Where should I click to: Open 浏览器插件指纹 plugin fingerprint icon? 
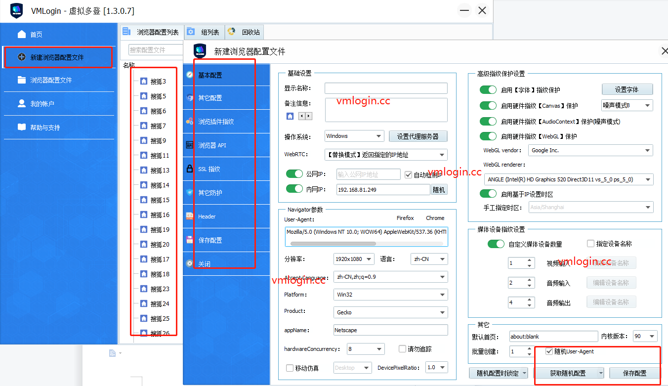pyautogui.click(x=189, y=121)
